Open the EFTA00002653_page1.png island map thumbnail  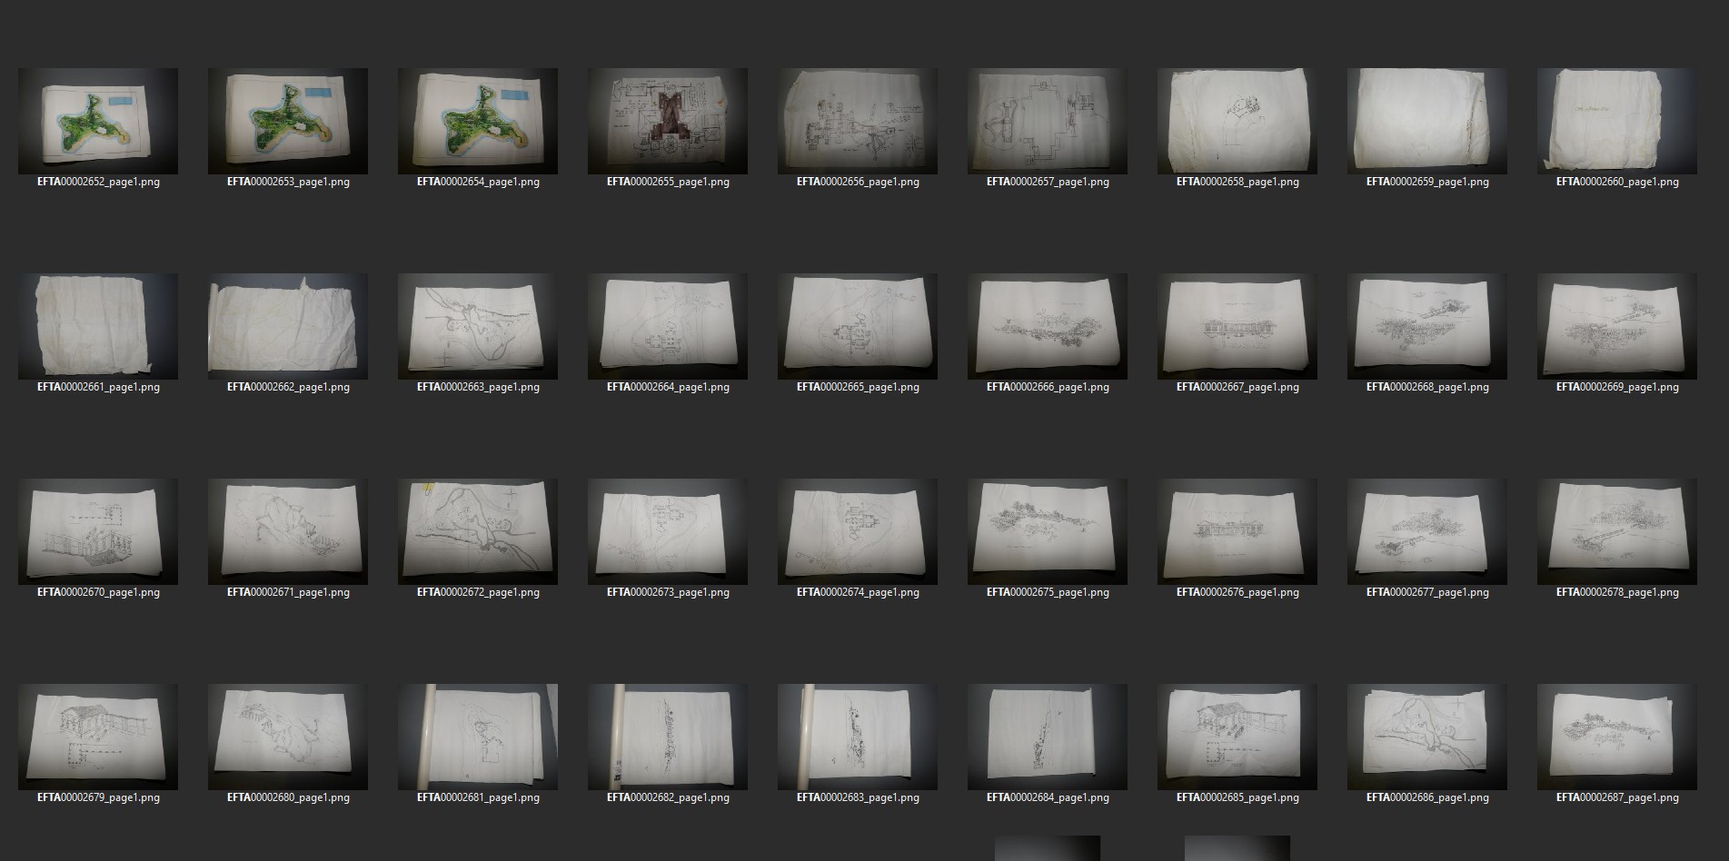(288, 121)
